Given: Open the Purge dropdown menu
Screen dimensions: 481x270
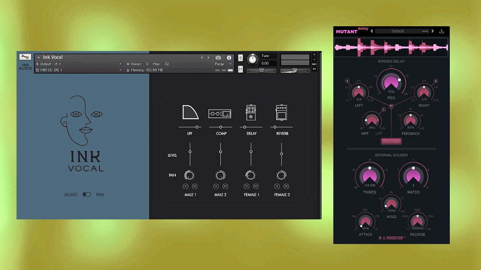Looking at the screenshot, I should tap(223, 64).
